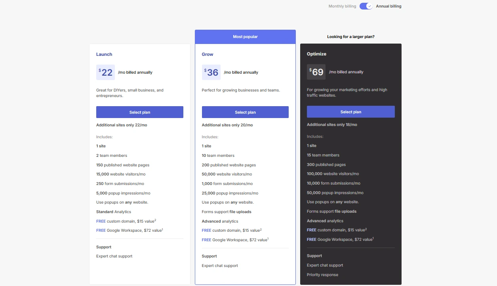Click Advanced analytics in Grow plan

pos(220,221)
